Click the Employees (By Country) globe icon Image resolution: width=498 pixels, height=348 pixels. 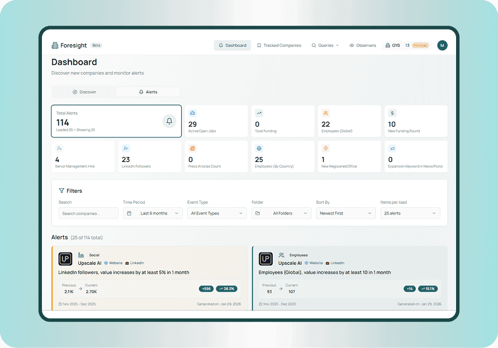259,149
